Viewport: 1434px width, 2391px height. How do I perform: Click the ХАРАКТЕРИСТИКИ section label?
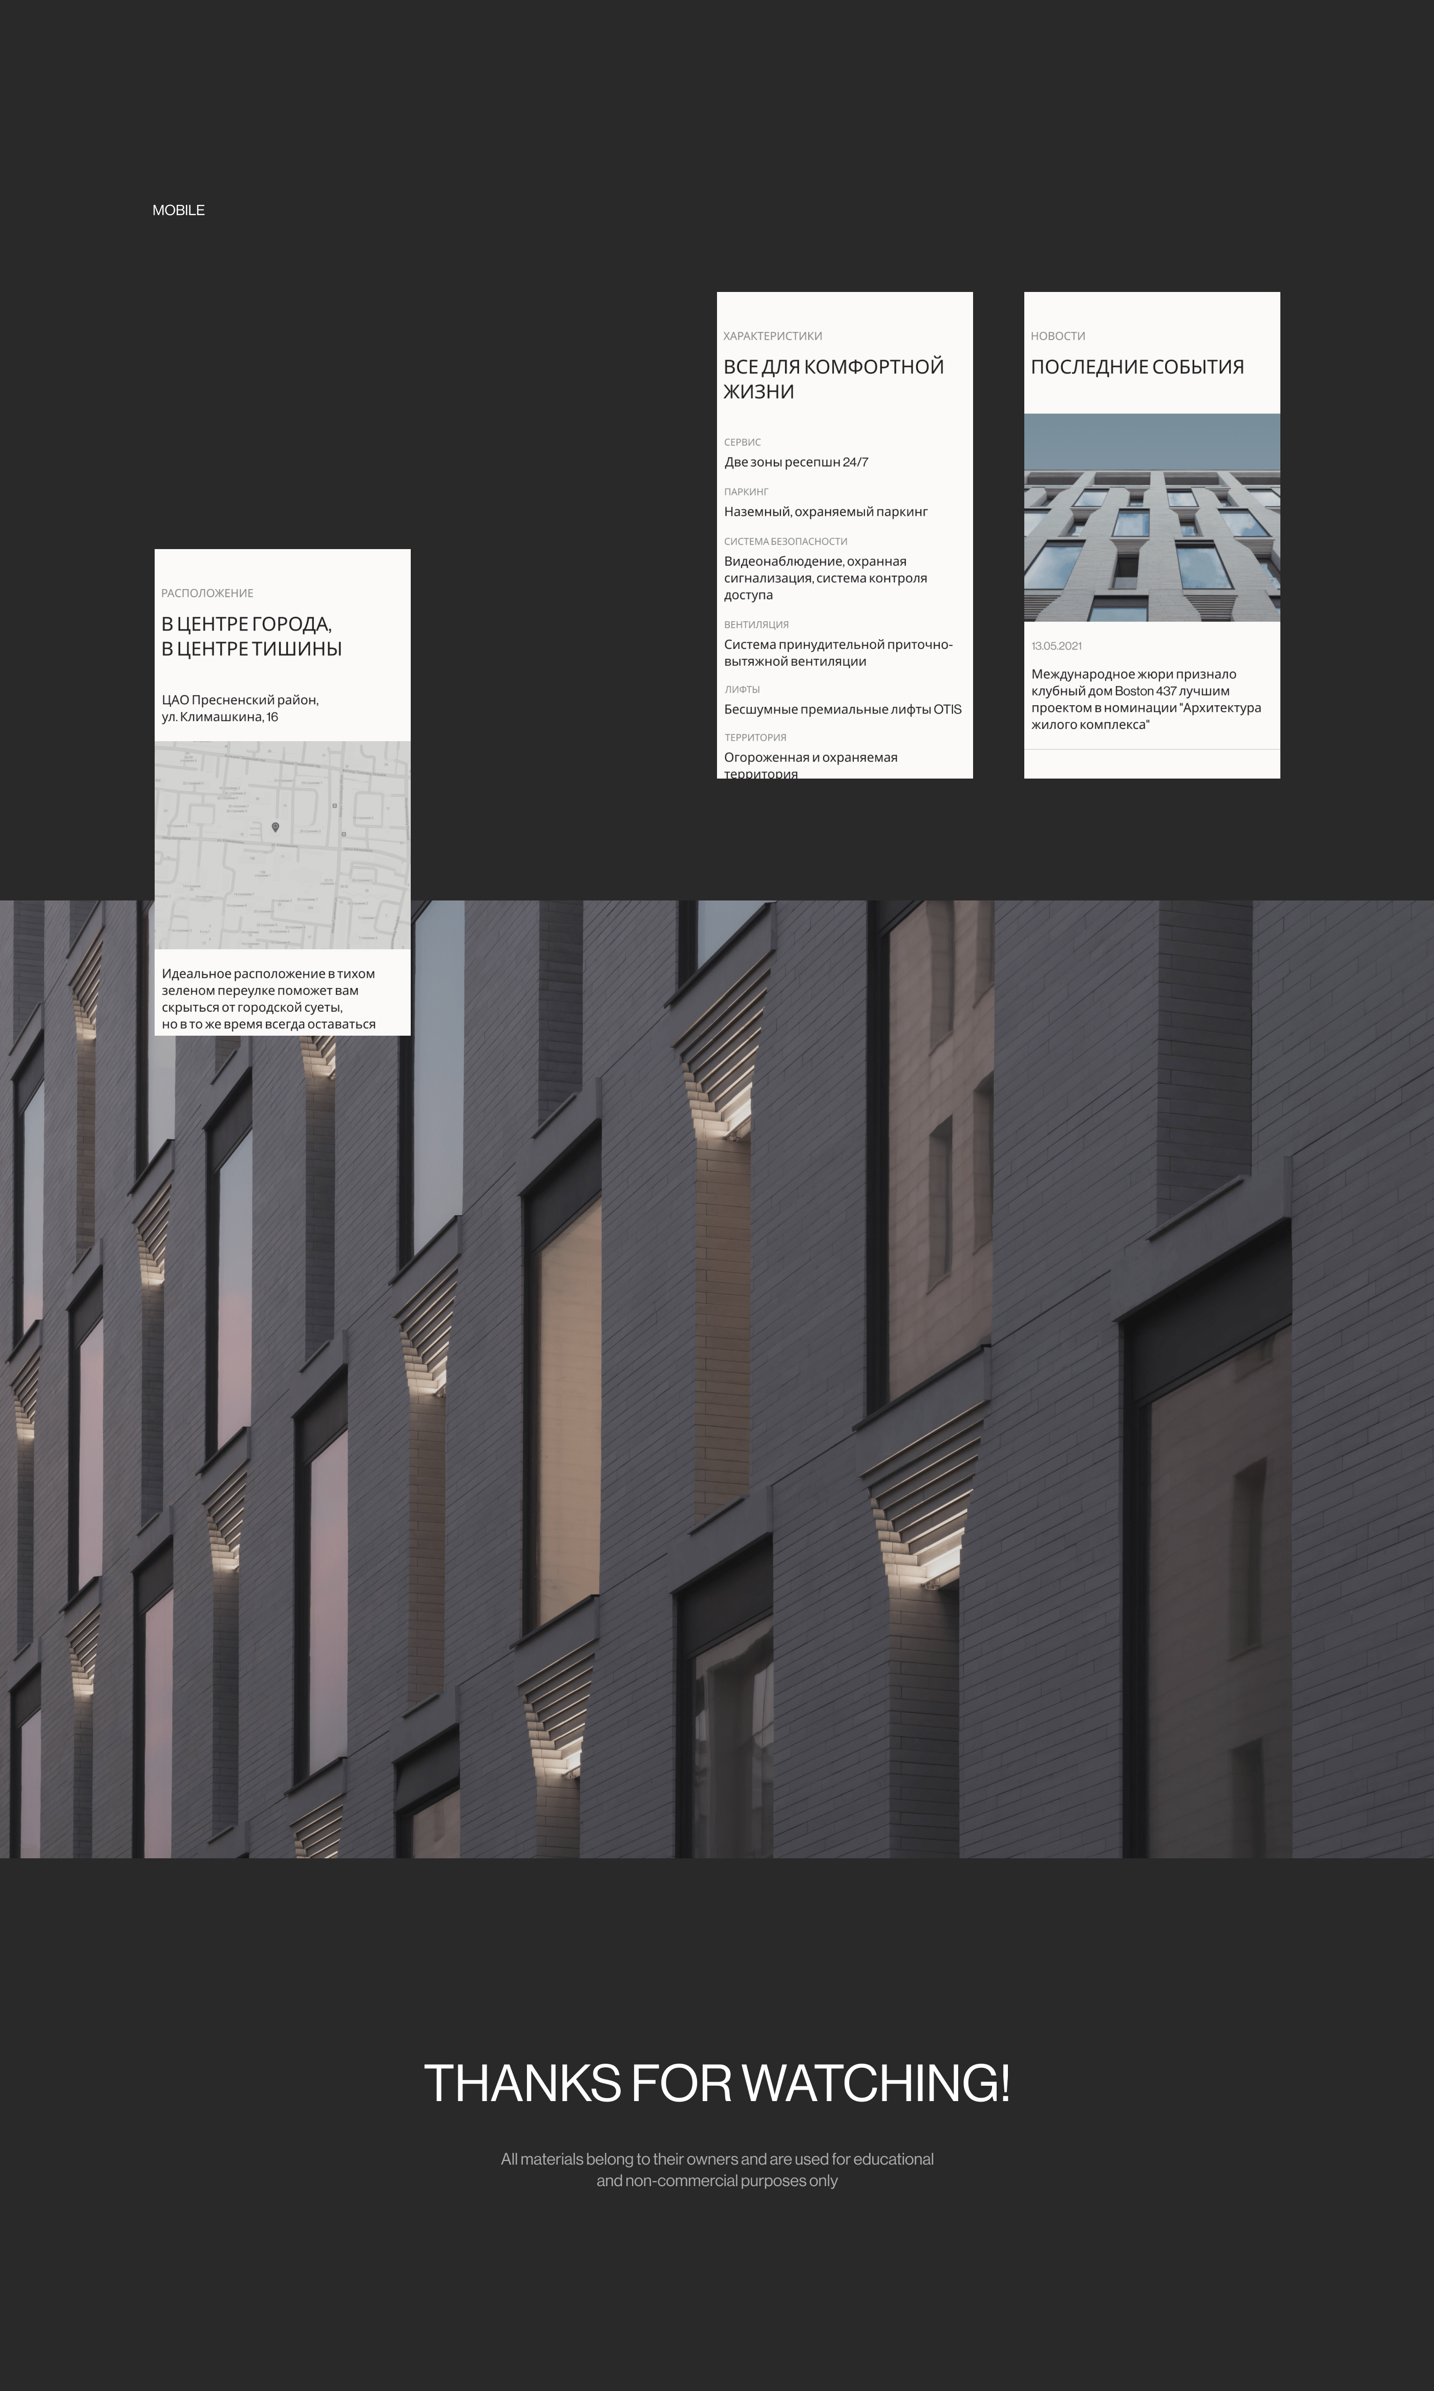(x=772, y=337)
